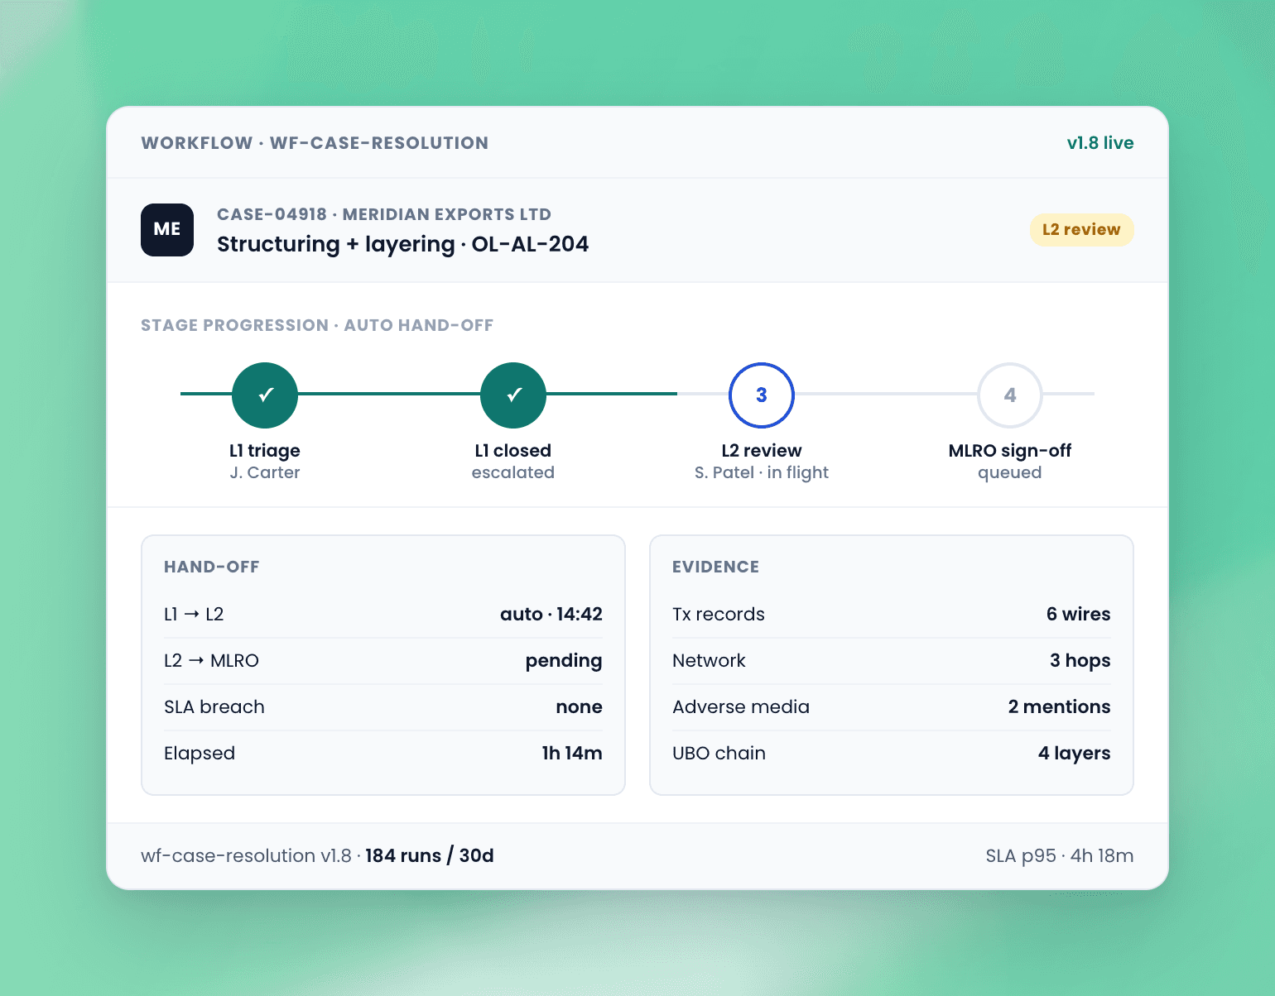Click the SLA breach row label
Screen dimensions: 1275x996
[x=214, y=706]
